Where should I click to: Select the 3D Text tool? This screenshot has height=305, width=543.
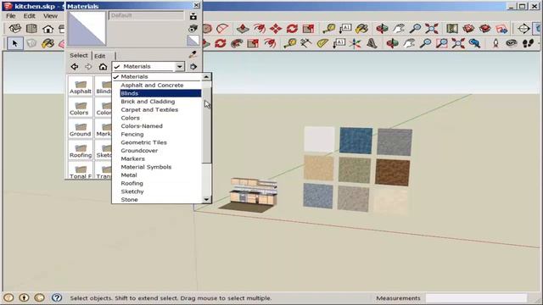372,43
